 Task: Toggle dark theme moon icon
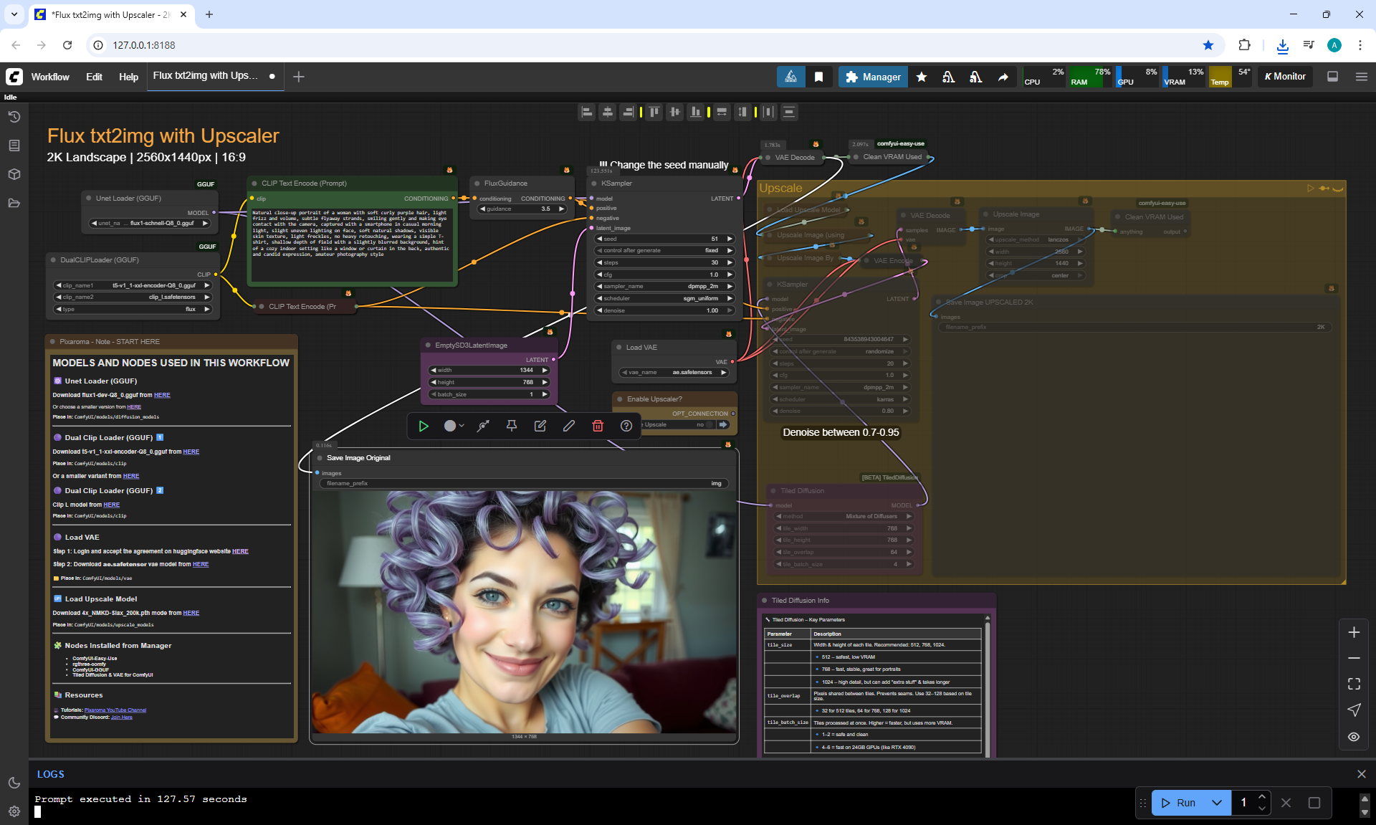pos(14,783)
